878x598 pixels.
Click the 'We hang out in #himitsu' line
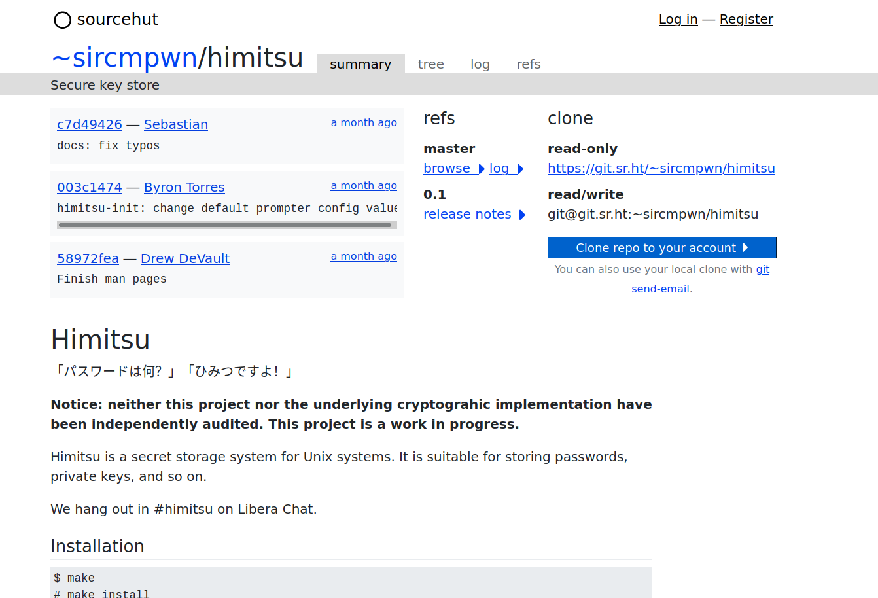click(184, 509)
